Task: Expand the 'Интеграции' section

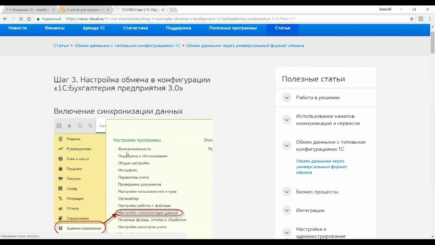Action: tap(287, 211)
